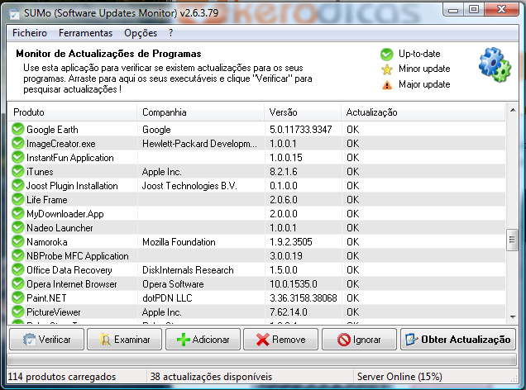Select the iTunes product row
Viewport: 526px width, 390px height.
pyautogui.click(x=40, y=172)
